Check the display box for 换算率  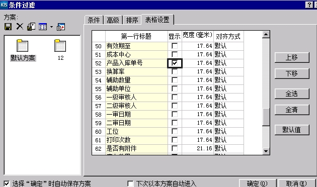pyautogui.click(x=175, y=71)
